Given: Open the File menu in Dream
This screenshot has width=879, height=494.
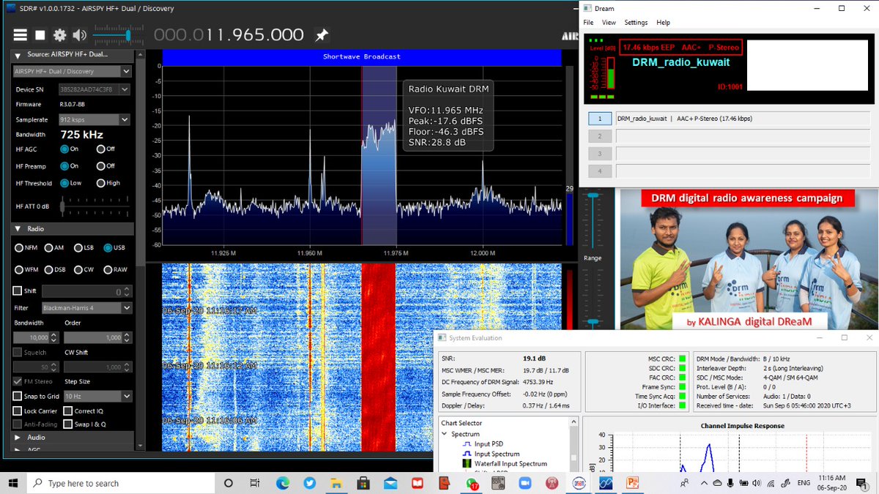Looking at the screenshot, I should pos(588,23).
